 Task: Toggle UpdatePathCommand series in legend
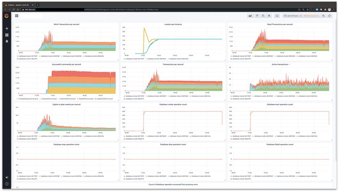coord(104,99)
